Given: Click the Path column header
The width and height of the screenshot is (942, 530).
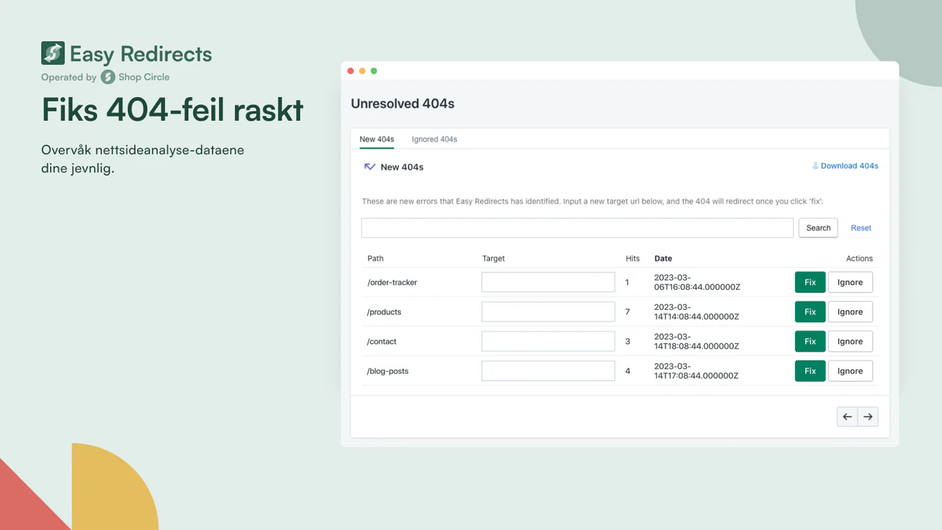Looking at the screenshot, I should [x=375, y=258].
